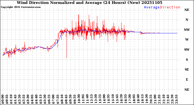
Task: Click the 10:30 time label
Action: click(79, 99)
